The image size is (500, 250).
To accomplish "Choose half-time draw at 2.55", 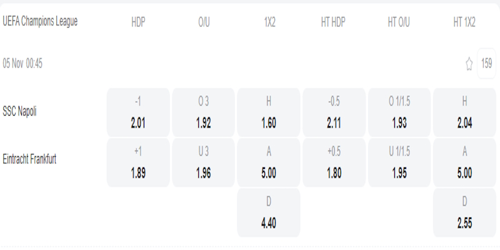I will pos(464,212).
